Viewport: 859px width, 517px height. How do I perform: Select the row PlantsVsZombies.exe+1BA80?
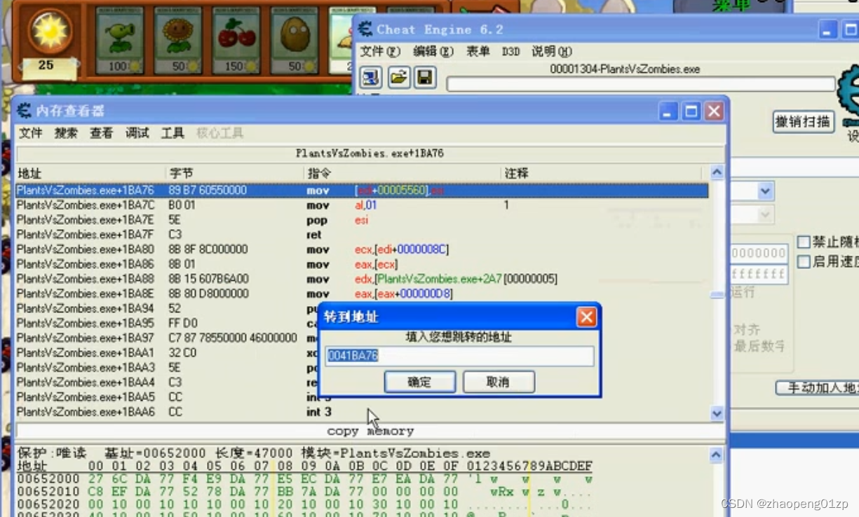(362, 249)
